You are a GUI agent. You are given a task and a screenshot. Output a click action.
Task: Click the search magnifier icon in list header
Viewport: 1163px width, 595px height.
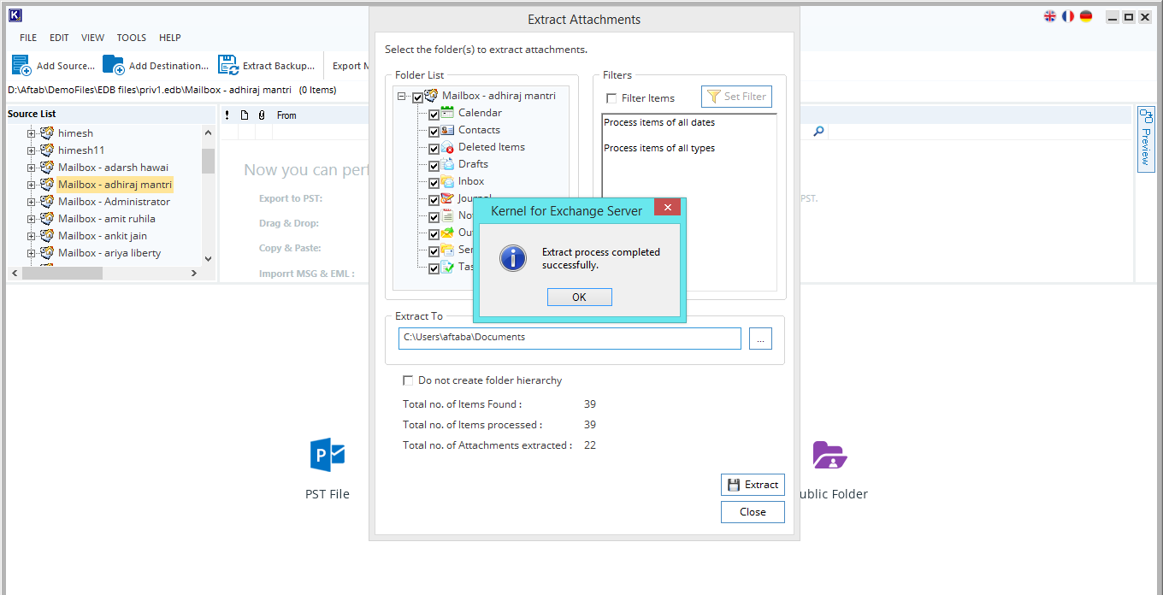(x=818, y=131)
